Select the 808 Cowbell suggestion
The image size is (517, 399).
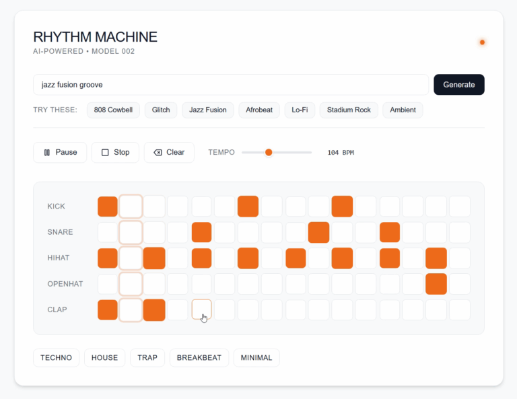[x=113, y=110]
